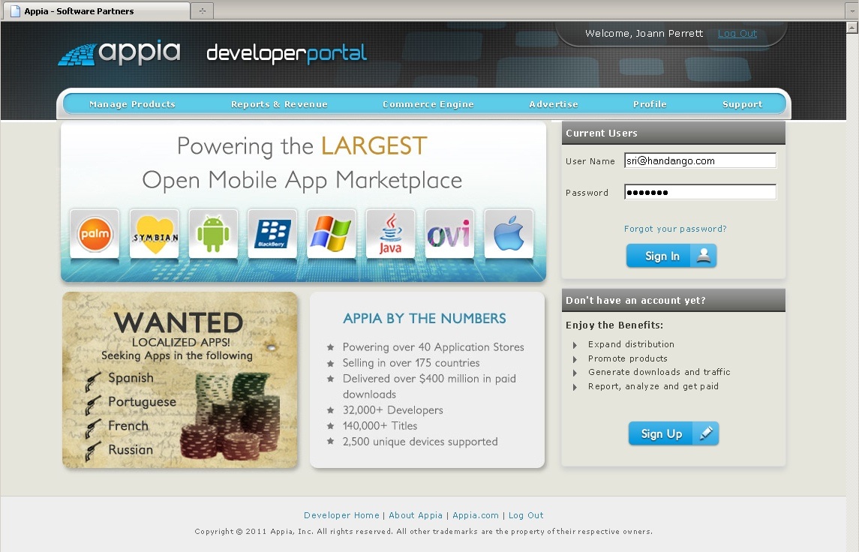Click the Windows flag icon

(x=332, y=234)
